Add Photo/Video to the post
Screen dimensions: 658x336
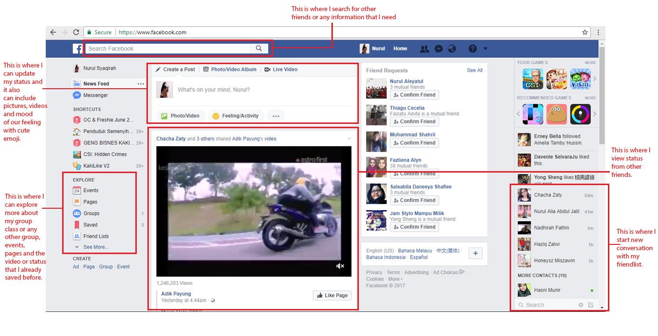pyautogui.click(x=181, y=116)
